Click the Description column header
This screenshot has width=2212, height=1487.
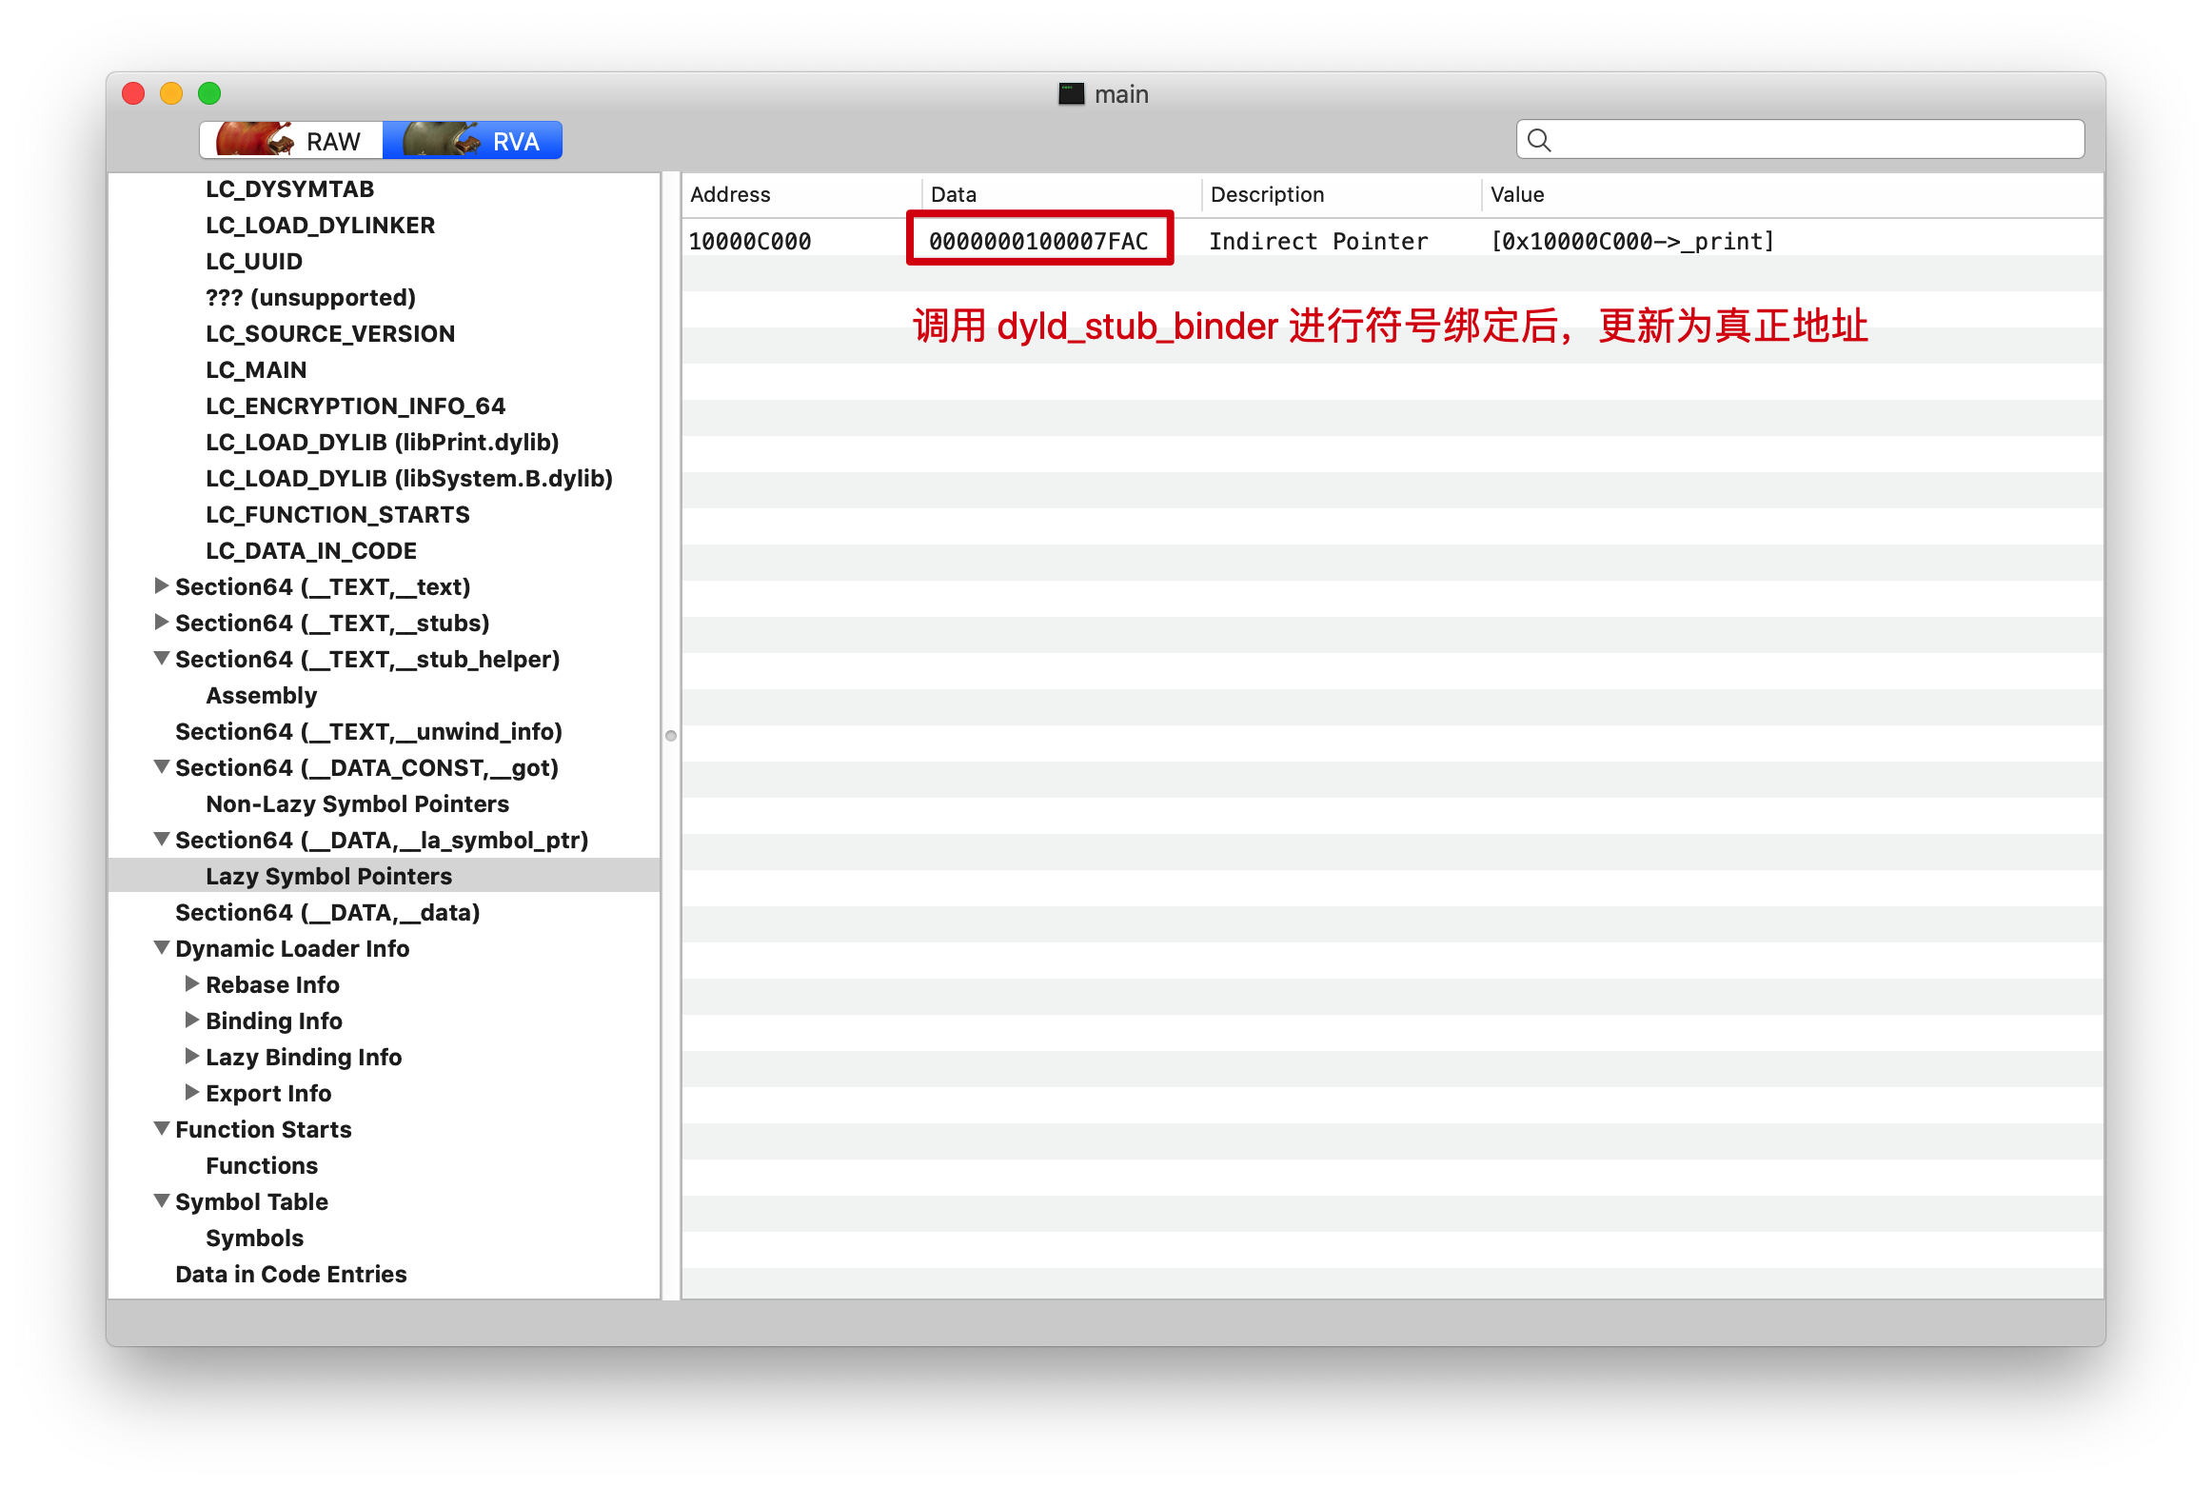pos(1341,194)
